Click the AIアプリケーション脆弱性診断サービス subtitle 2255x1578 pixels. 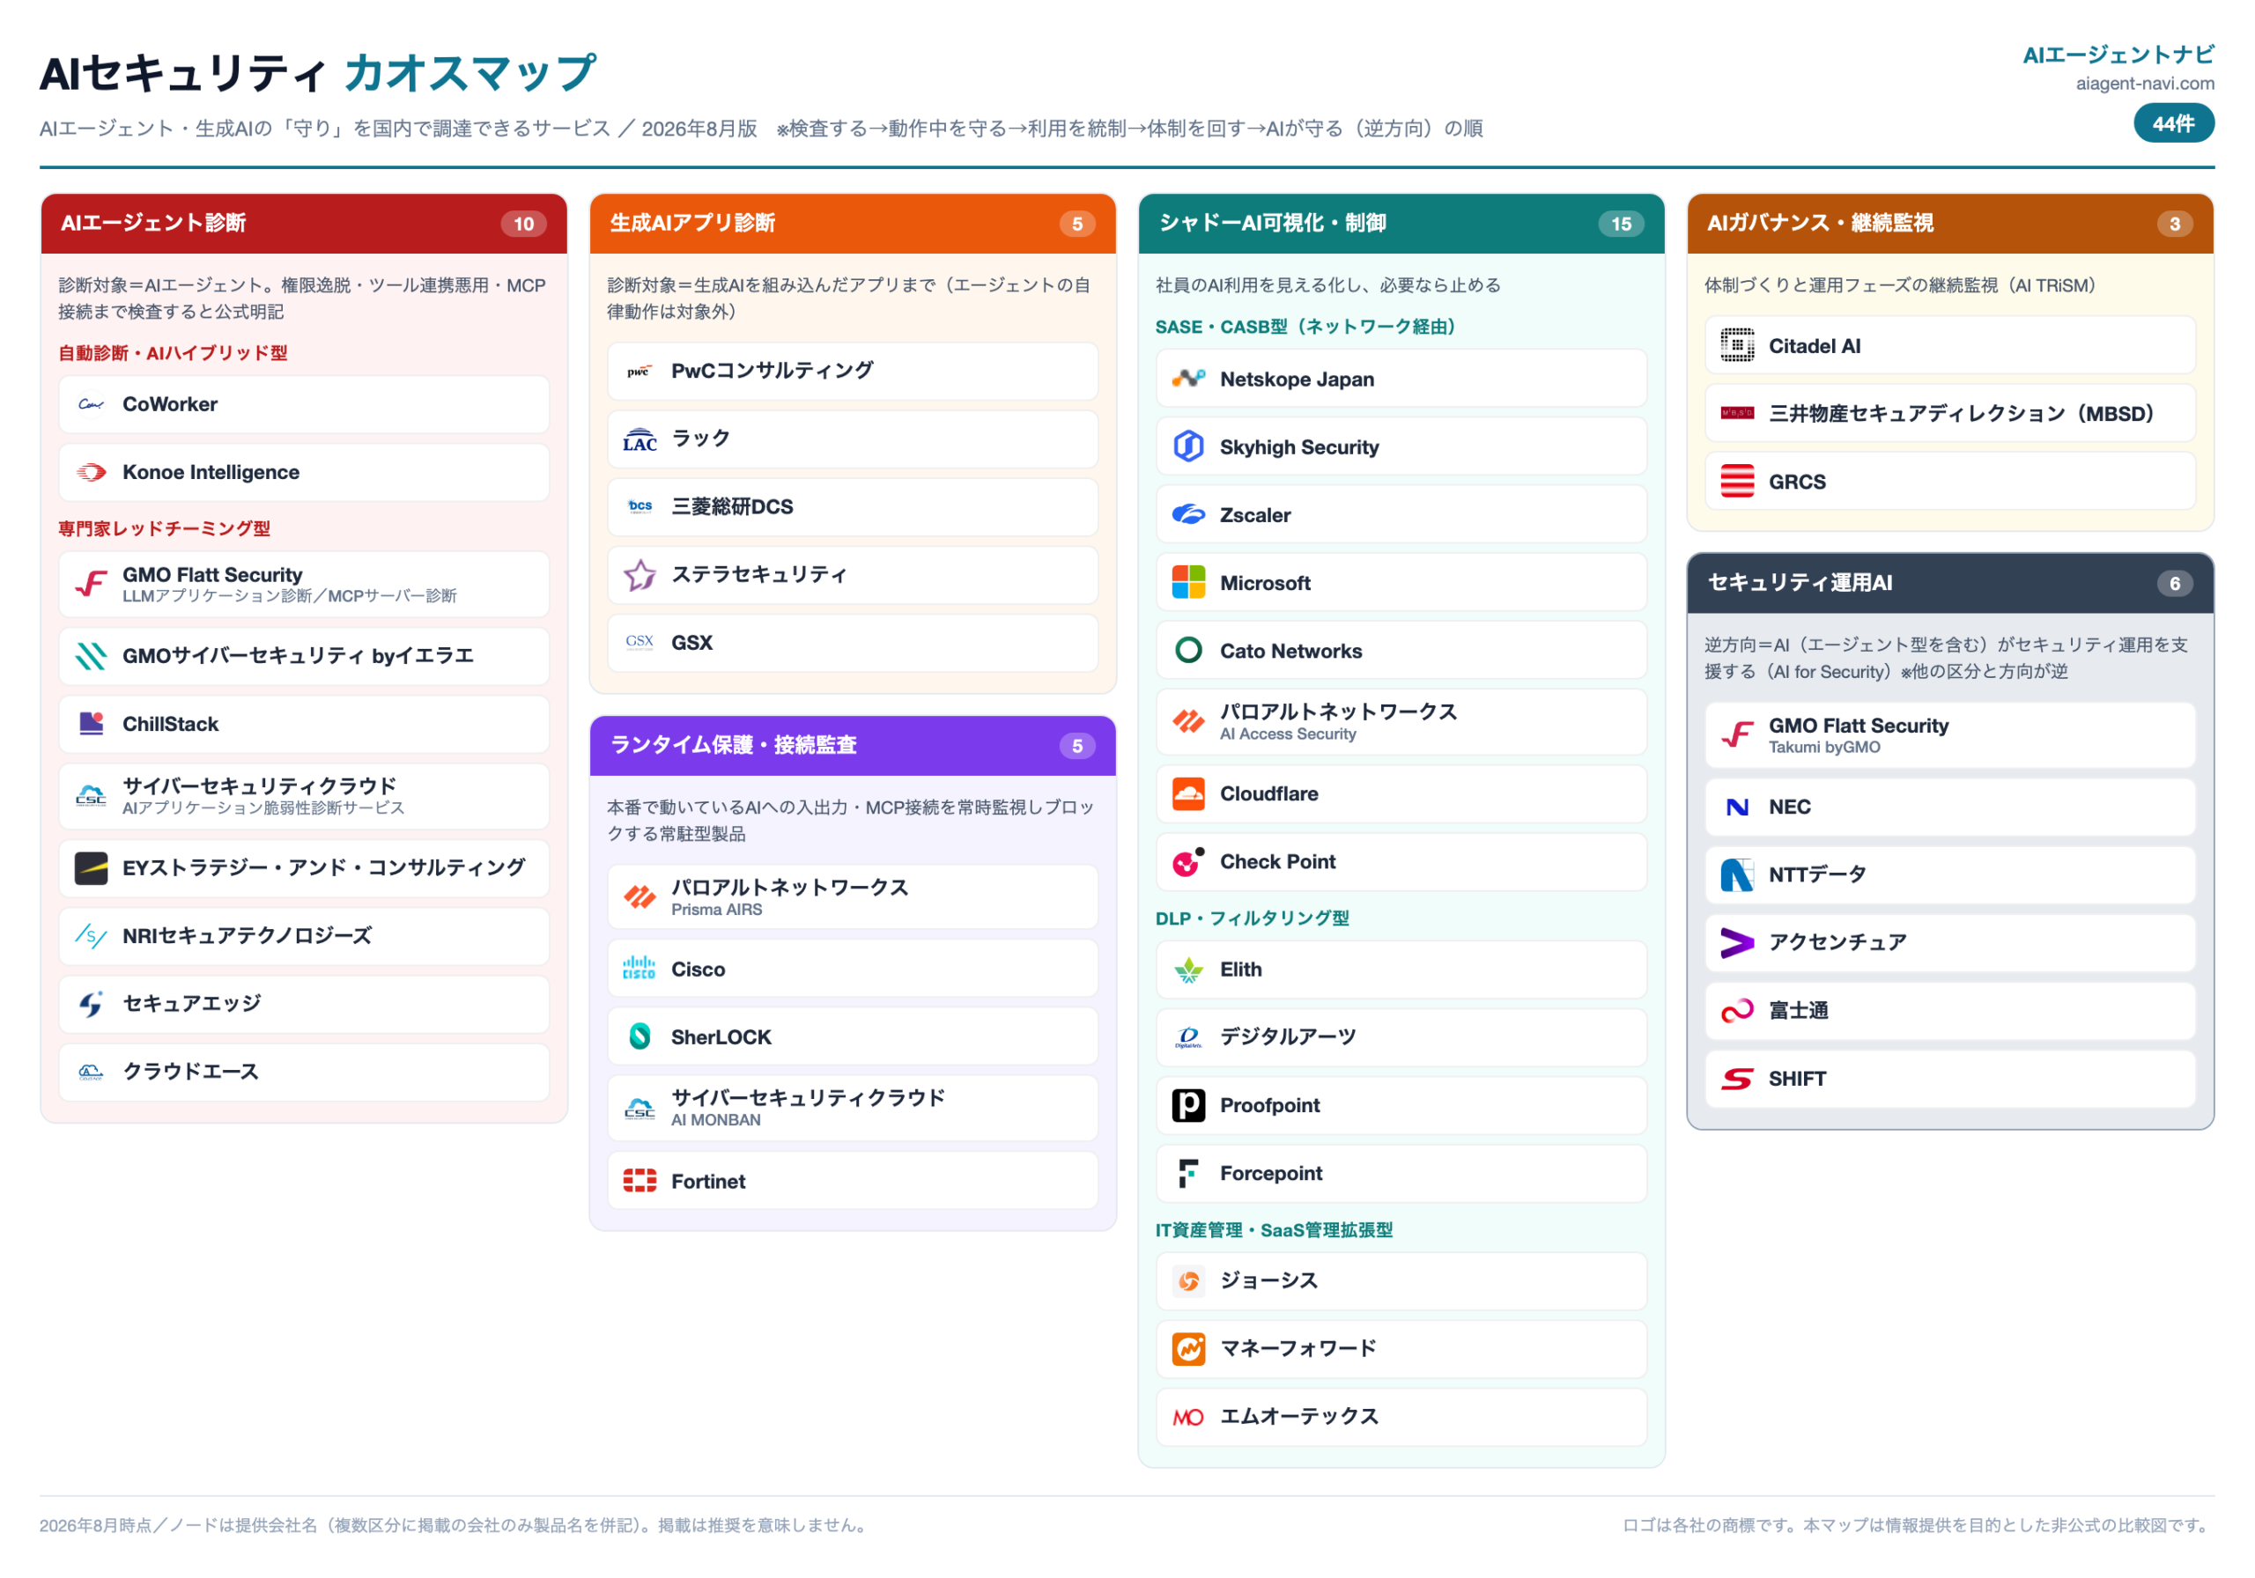(263, 808)
